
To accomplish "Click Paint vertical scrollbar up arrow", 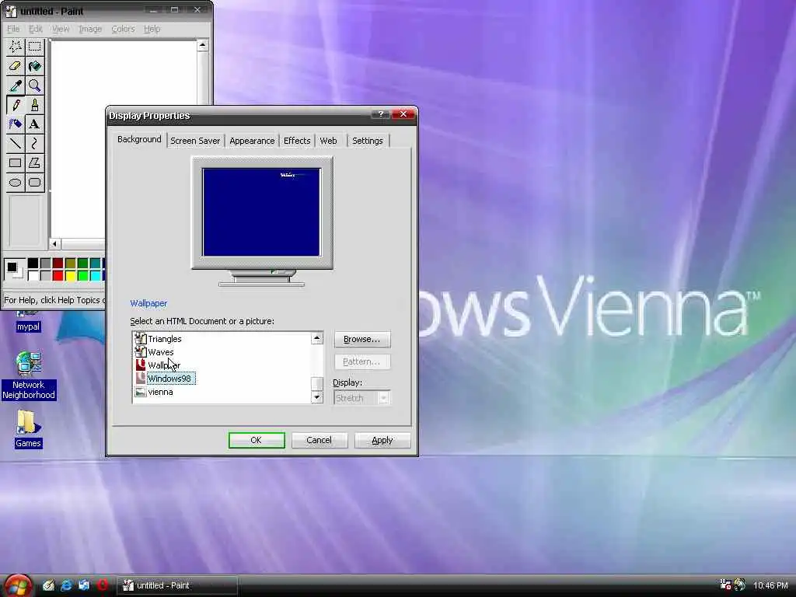I will pos(203,46).
